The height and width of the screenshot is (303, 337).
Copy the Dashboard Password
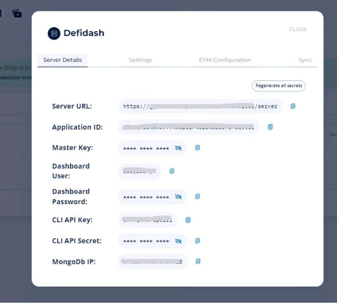(x=197, y=197)
